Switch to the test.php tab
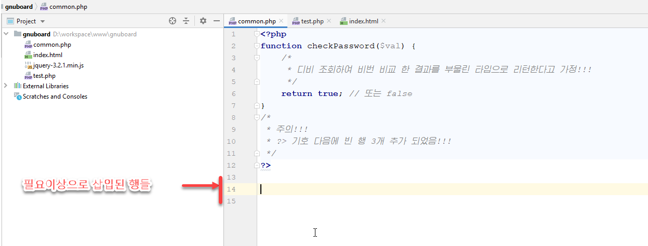The height and width of the screenshot is (246, 648). coord(312,21)
